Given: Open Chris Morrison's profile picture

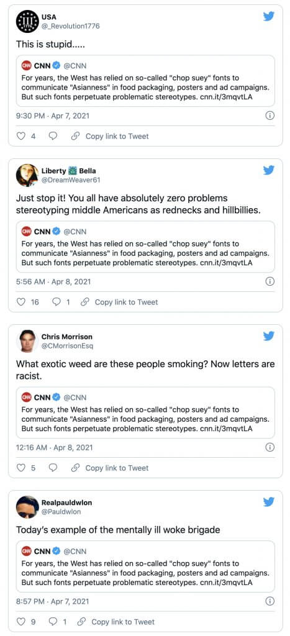Looking at the screenshot, I should 27,341.
